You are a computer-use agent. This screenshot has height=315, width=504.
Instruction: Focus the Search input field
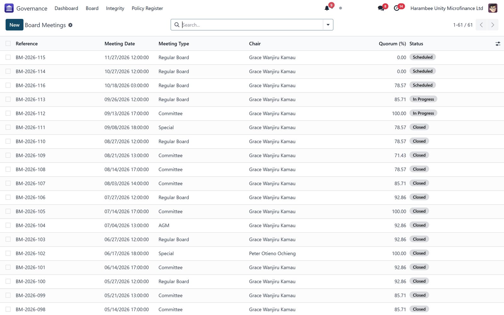(252, 25)
